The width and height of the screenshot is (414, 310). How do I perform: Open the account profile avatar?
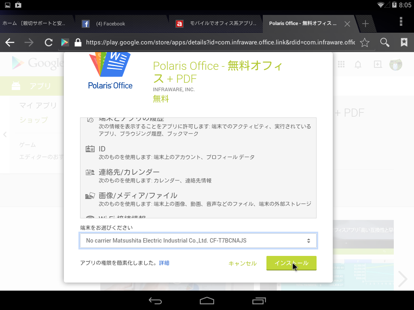395,64
